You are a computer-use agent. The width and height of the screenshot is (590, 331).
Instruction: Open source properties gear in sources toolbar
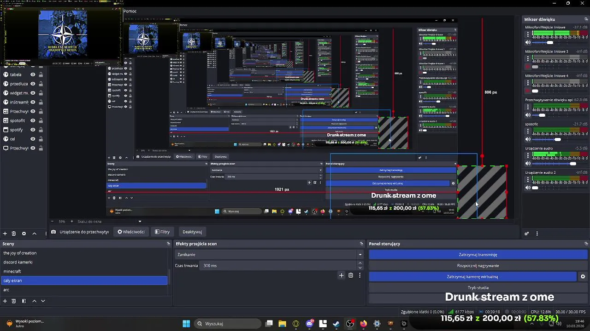click(x=24, y=234)
